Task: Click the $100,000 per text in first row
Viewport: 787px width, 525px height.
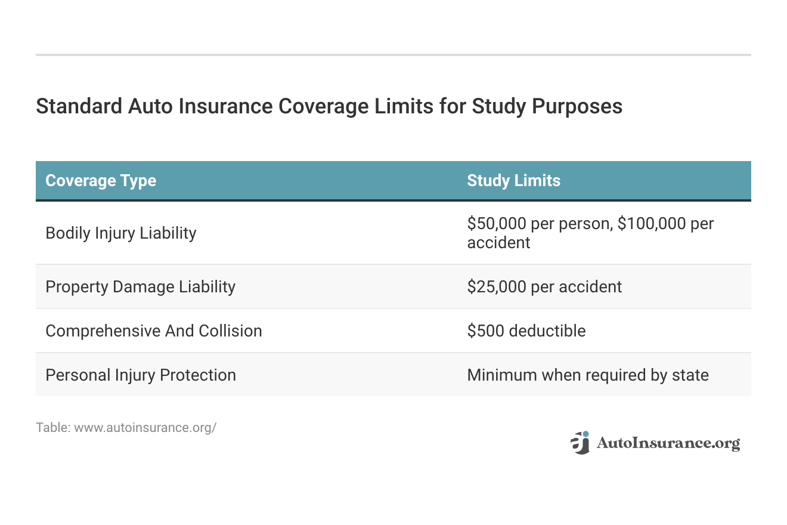Action: pyautogui.click(x=664, y=224)
